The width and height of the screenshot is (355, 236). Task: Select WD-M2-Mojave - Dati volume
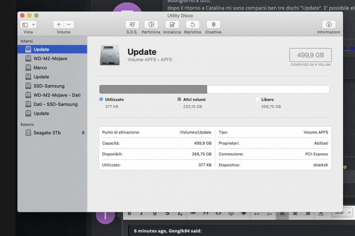coord(57,95)
